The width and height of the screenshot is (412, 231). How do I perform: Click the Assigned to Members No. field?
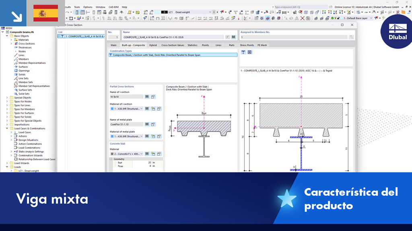click(x=294, y=37)
